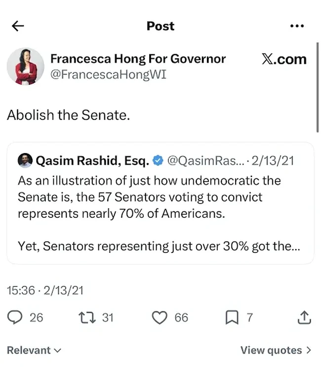The height and width of the screenshot is (367, 321).
Task: Click the reply speech bubble icon
Action: [x=15, y=318]
